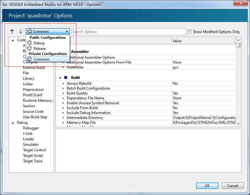The height and width of the screenshot is (195, 250).
Task: Enable Show Modified Options Only
Action: click(189, 32)
